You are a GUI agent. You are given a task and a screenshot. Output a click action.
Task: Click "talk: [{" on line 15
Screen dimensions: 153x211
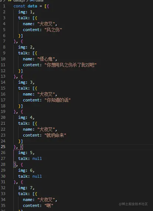tap(28, 88)
